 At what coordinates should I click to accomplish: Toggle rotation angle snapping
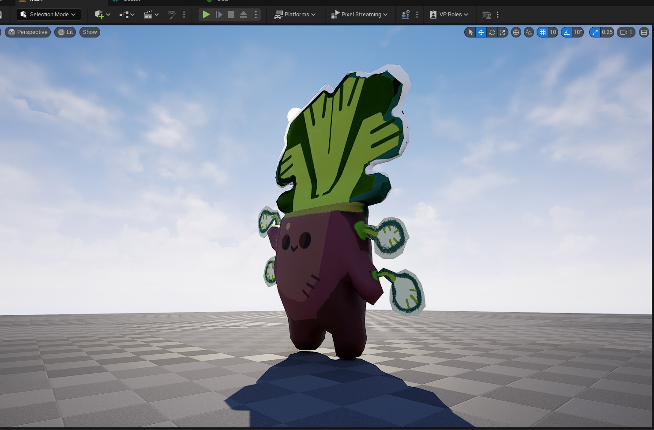567,32
